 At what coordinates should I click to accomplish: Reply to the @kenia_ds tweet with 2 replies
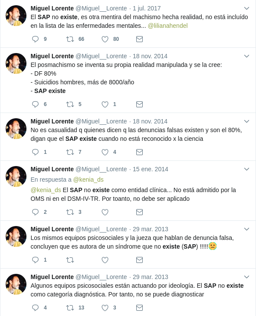[36, 212]
